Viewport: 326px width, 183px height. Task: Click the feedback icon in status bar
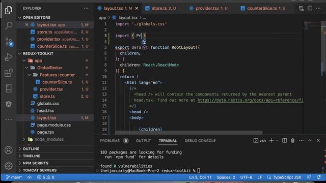309,177
